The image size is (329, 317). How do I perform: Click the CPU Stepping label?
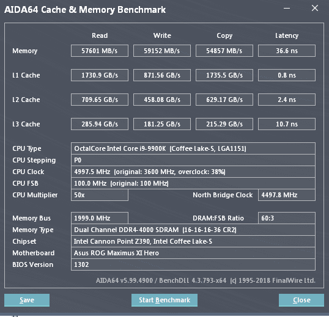34,161
